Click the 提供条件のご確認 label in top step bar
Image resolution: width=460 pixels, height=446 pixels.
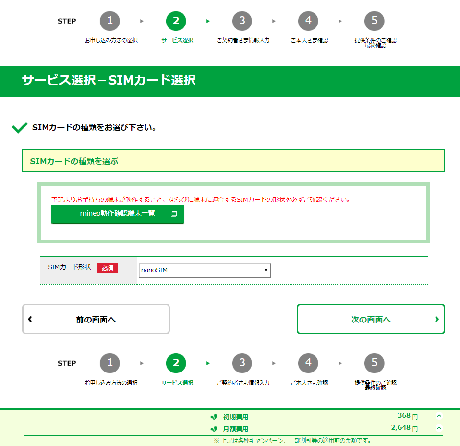point(375,40)
